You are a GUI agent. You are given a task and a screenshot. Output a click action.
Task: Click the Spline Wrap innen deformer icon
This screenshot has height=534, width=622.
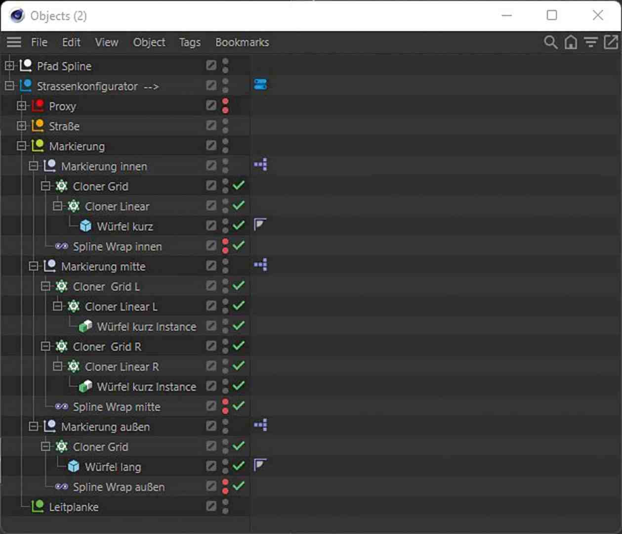pyautogui.click(x=62, y=246)
